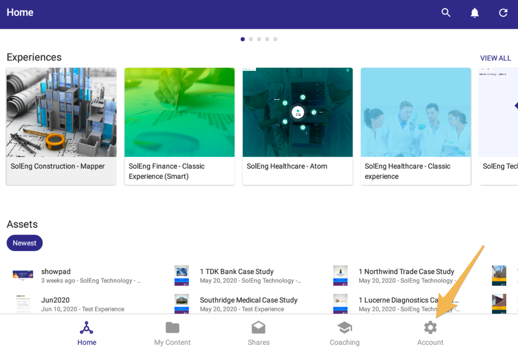Toggle the Newest assets filter
This screenshot has width=518, height=349.
point(25,243)
